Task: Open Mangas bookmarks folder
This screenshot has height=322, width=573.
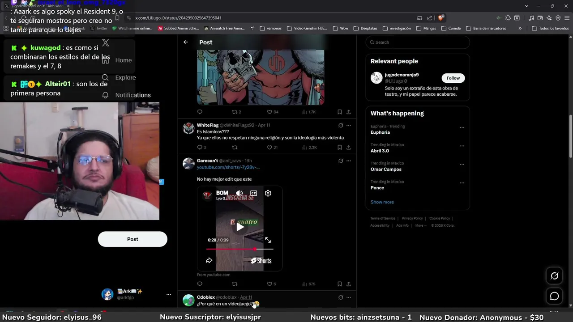Action: [426, 28]
